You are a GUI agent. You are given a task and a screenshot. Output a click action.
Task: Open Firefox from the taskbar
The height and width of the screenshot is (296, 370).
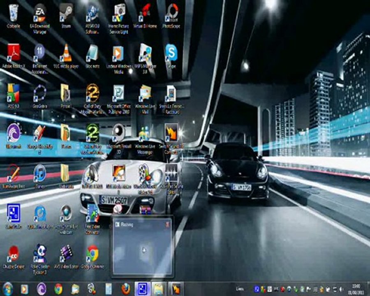[126, 289]
